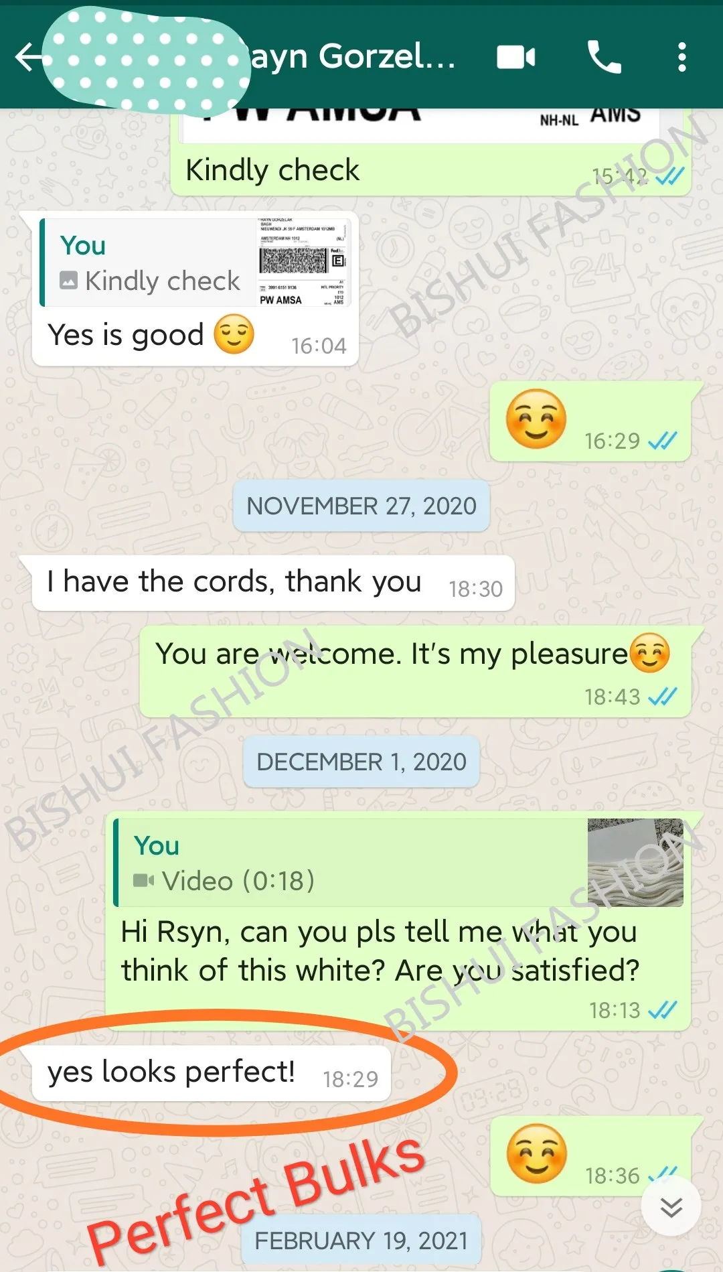Open the three-dot more options menu
The height and width of the screenshot is (1272, 723).
(x=681, y=57)
